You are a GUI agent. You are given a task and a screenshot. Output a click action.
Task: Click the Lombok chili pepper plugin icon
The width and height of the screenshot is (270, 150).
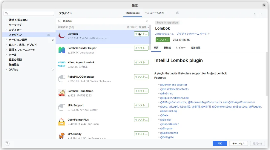62,36
